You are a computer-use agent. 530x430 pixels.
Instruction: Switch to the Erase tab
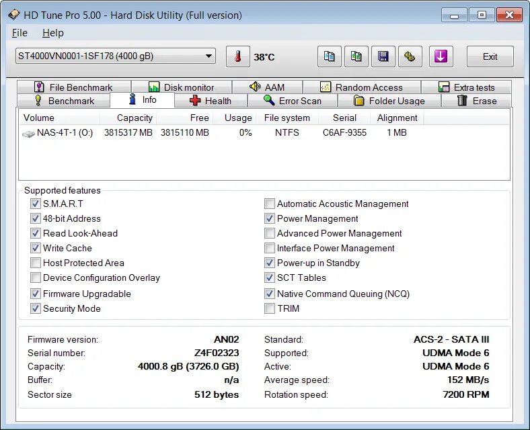pyautogui.click(x=477, y=101)
